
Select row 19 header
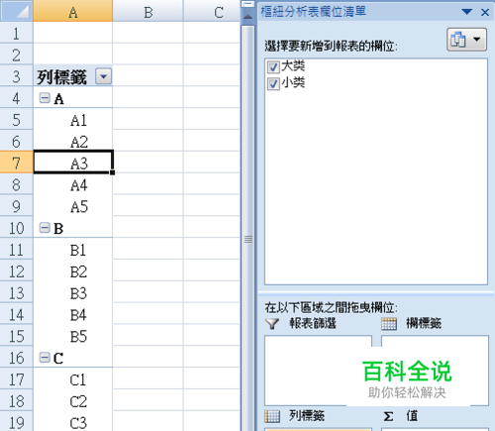16,422
